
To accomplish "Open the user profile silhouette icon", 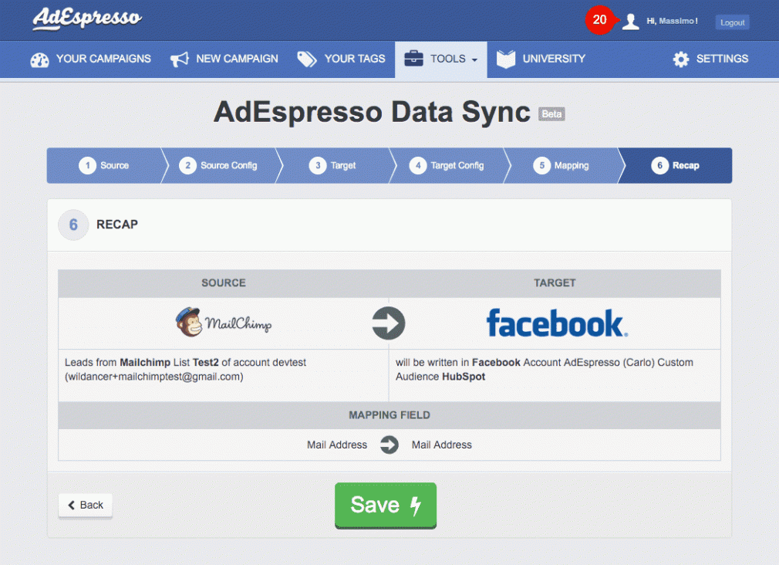I will (x=629, y=21).
